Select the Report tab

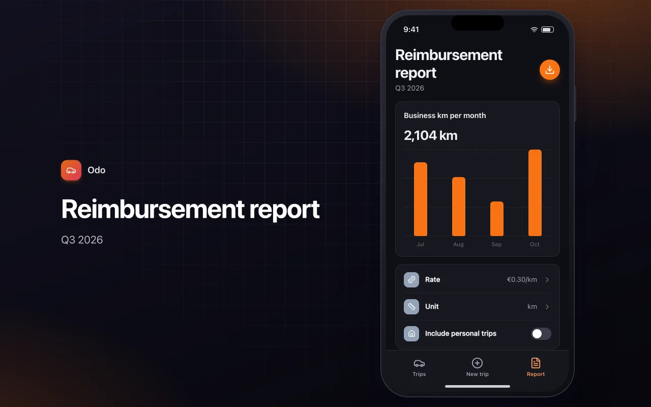(x=536, y=367)
